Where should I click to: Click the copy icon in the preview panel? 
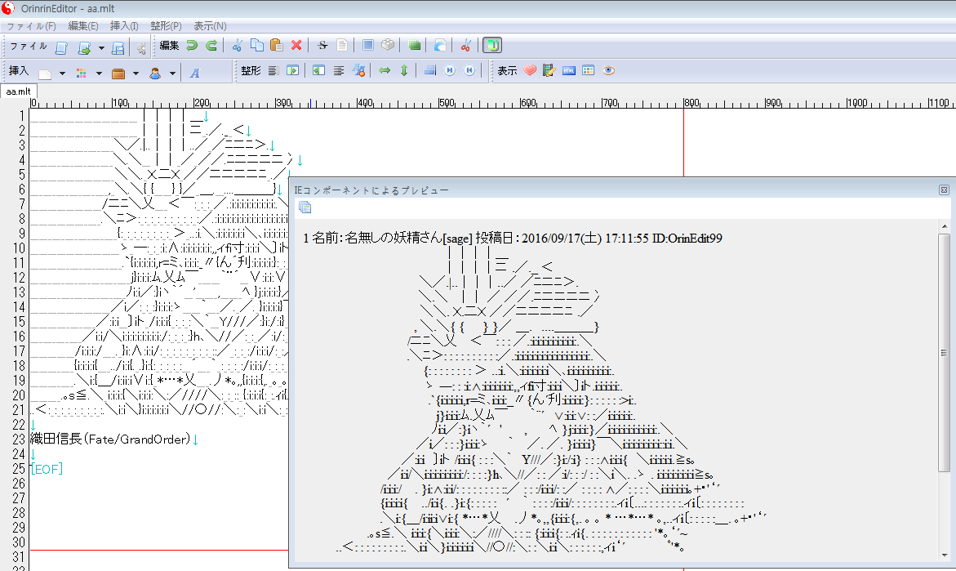[x=305, y=207]
